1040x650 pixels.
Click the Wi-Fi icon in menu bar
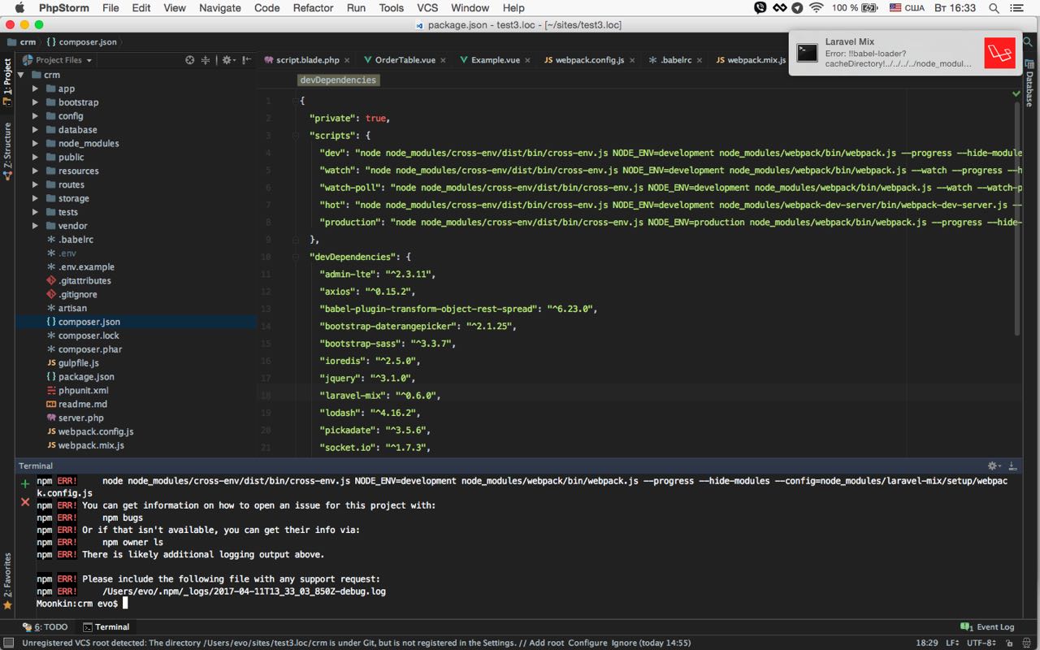coord(817,7)
